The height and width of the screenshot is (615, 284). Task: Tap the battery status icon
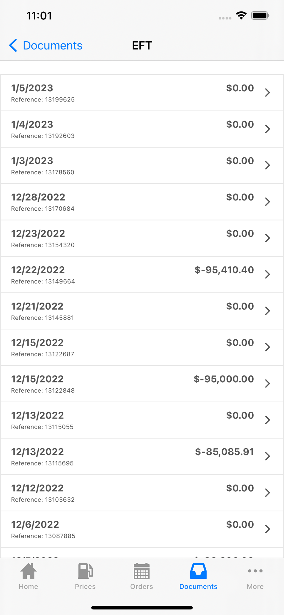tap(260, 15)
